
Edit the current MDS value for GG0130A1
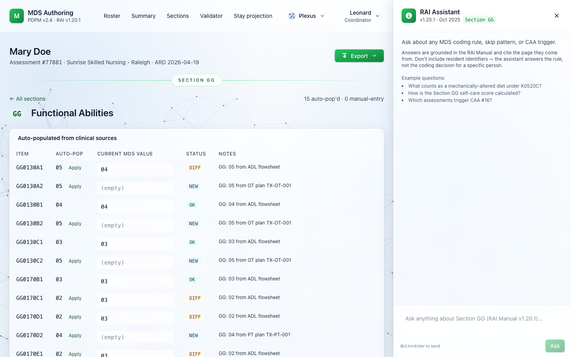coord(135,169)
